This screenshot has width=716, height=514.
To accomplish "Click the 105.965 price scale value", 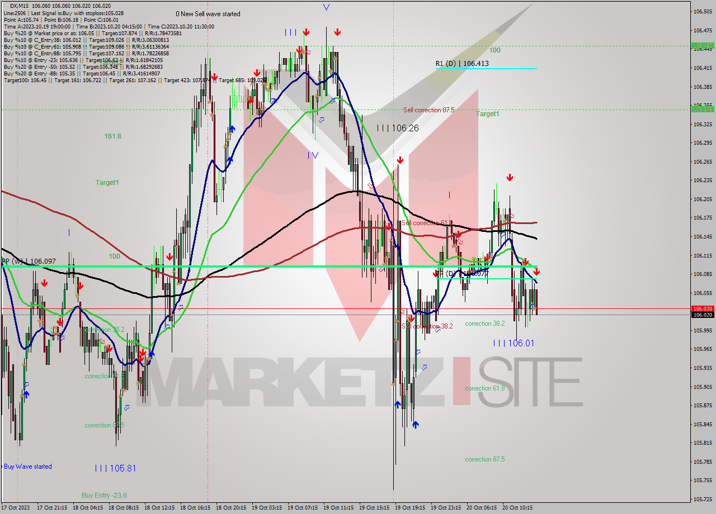I will point(703,349).
